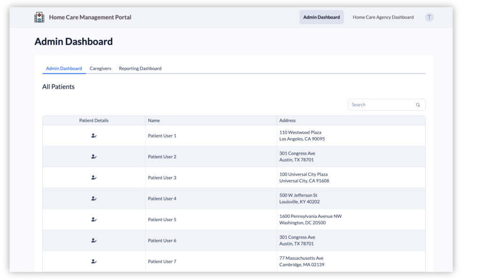Select the name Patient User 6
The image size is (481, 279).
162,240
